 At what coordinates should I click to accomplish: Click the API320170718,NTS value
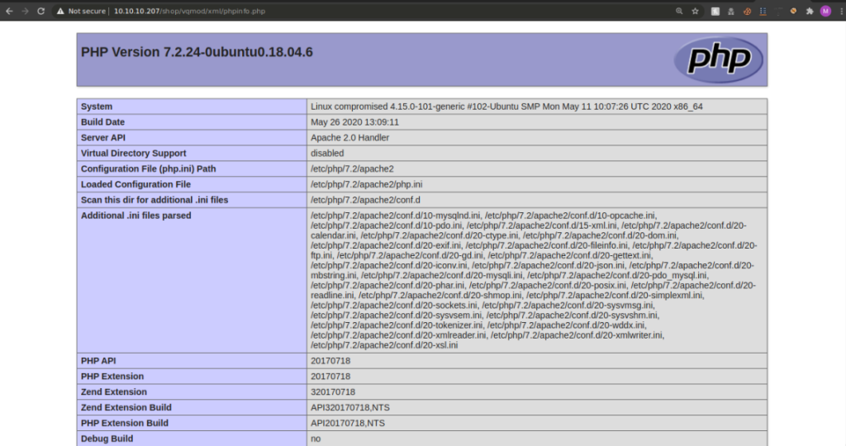[350, 408]
